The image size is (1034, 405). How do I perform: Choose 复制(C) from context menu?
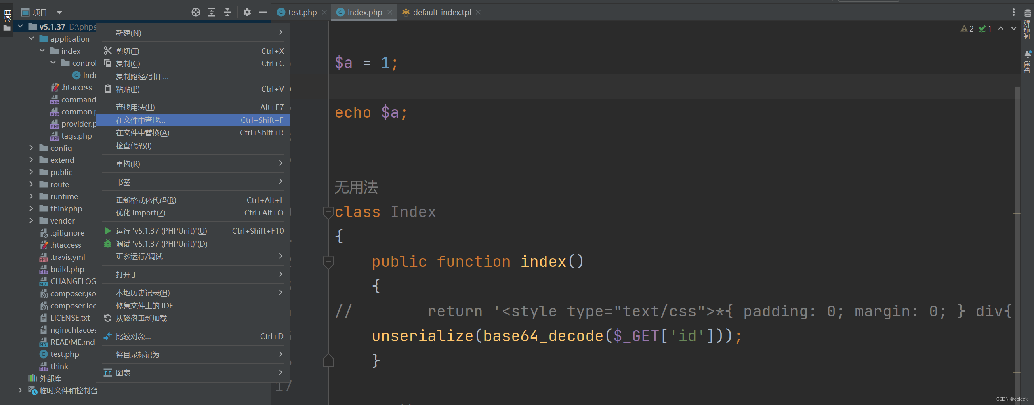(193, 63)
